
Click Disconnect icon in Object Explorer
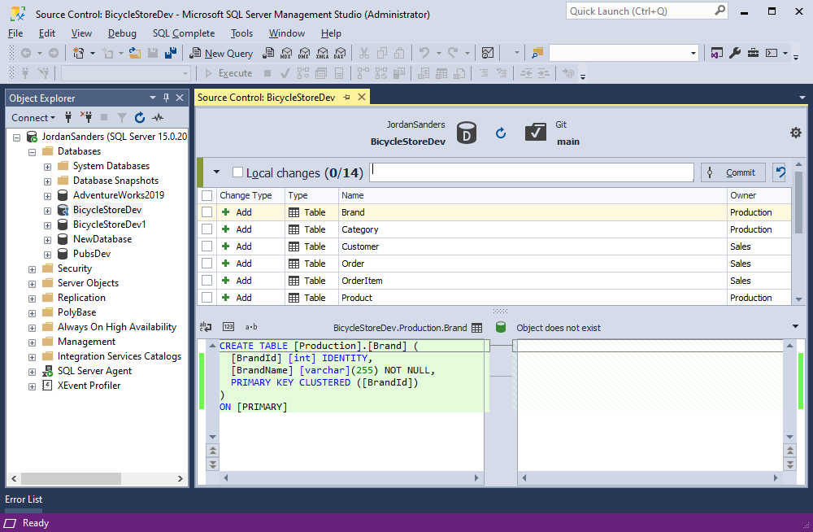pos(86,117)
